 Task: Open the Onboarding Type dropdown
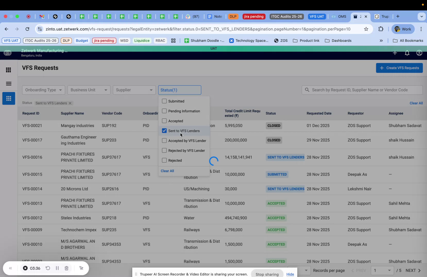[x=43, y=90]
